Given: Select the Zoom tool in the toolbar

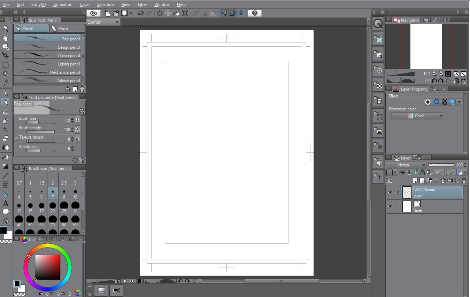Looking at the screenshot, I should pyautogui.click(x=6, y=29).
